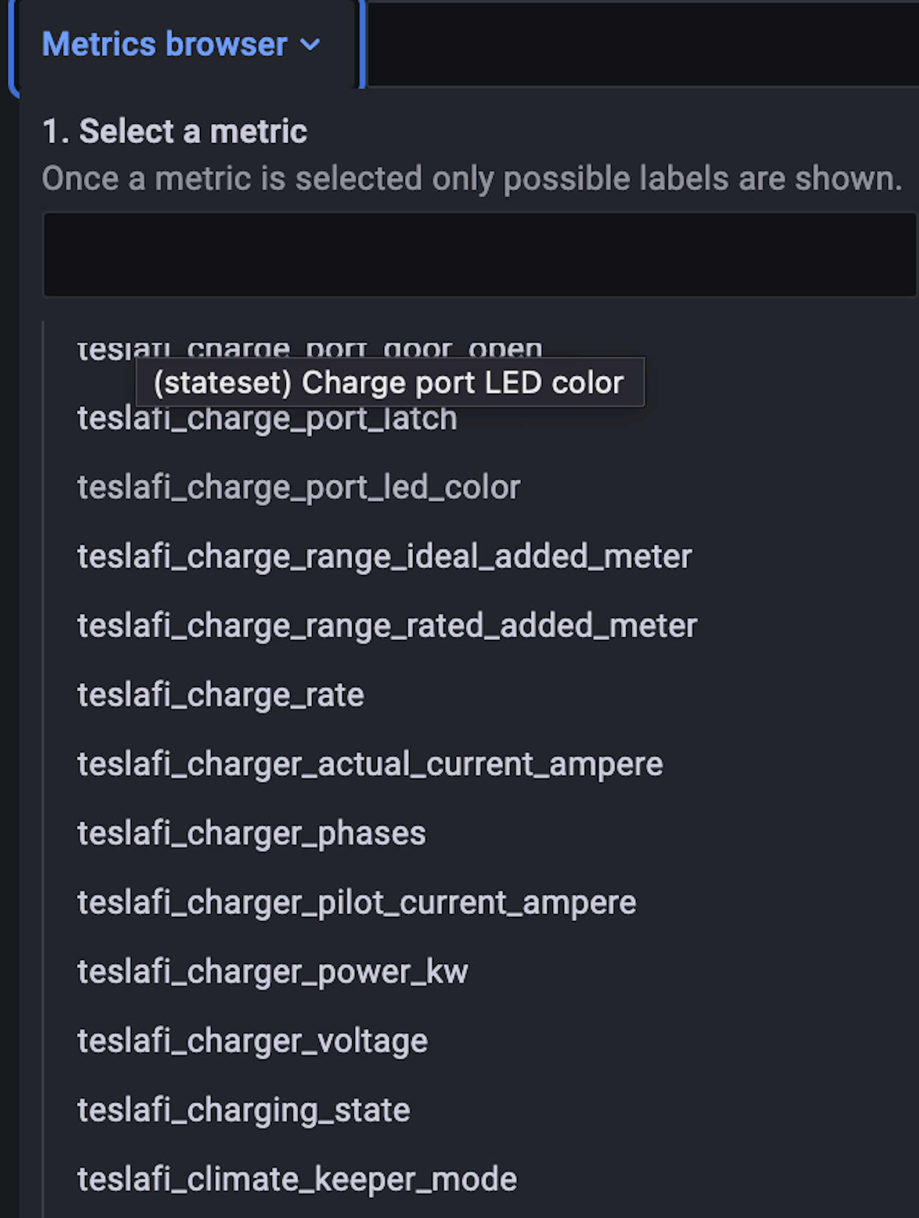Image resolution: width=919 pixels, height=1218 pixels.
Task: Pick teslafi_charger_pilot_current_ampere metric
Action: (356, 902)
